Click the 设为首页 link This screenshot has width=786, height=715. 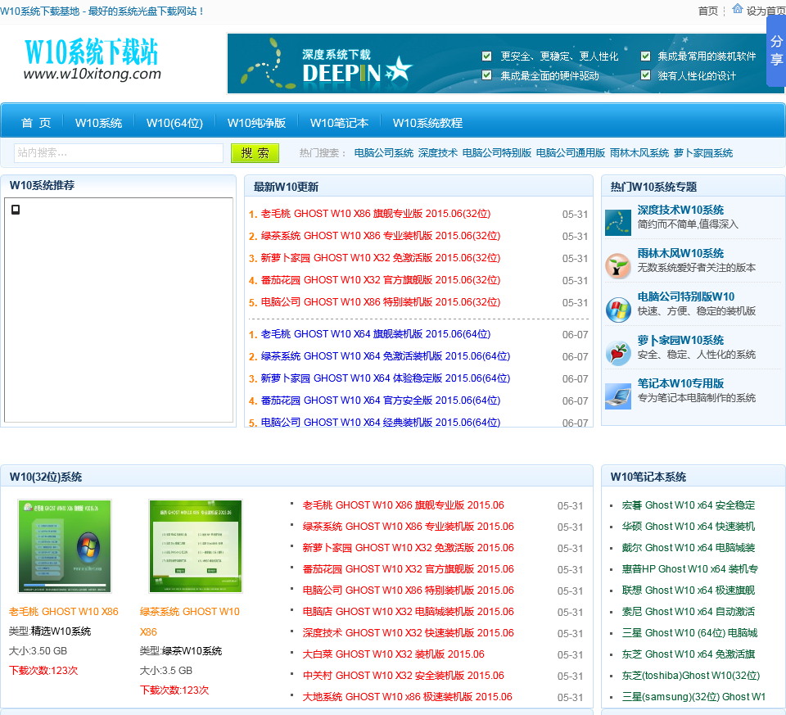click(x=766, y=11)
